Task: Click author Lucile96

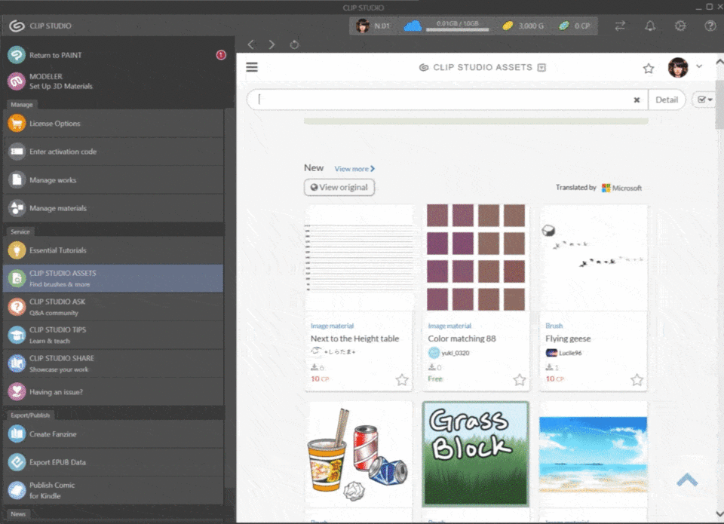Action: pyautogui.click(x=570, y=353)
